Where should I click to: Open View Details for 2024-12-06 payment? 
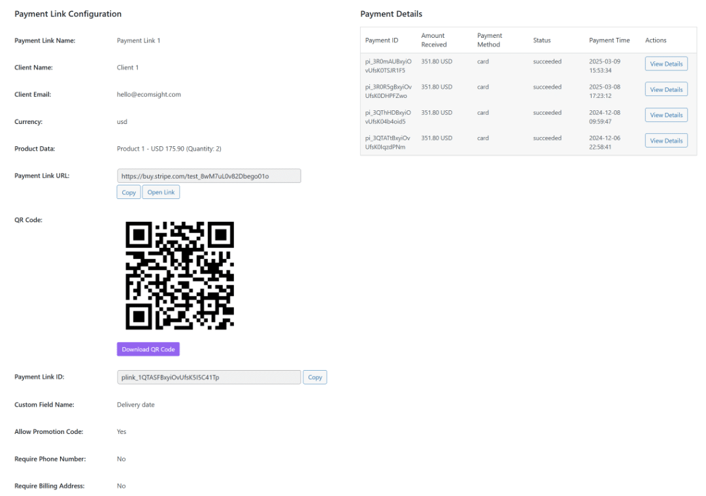tap(666, 141)
